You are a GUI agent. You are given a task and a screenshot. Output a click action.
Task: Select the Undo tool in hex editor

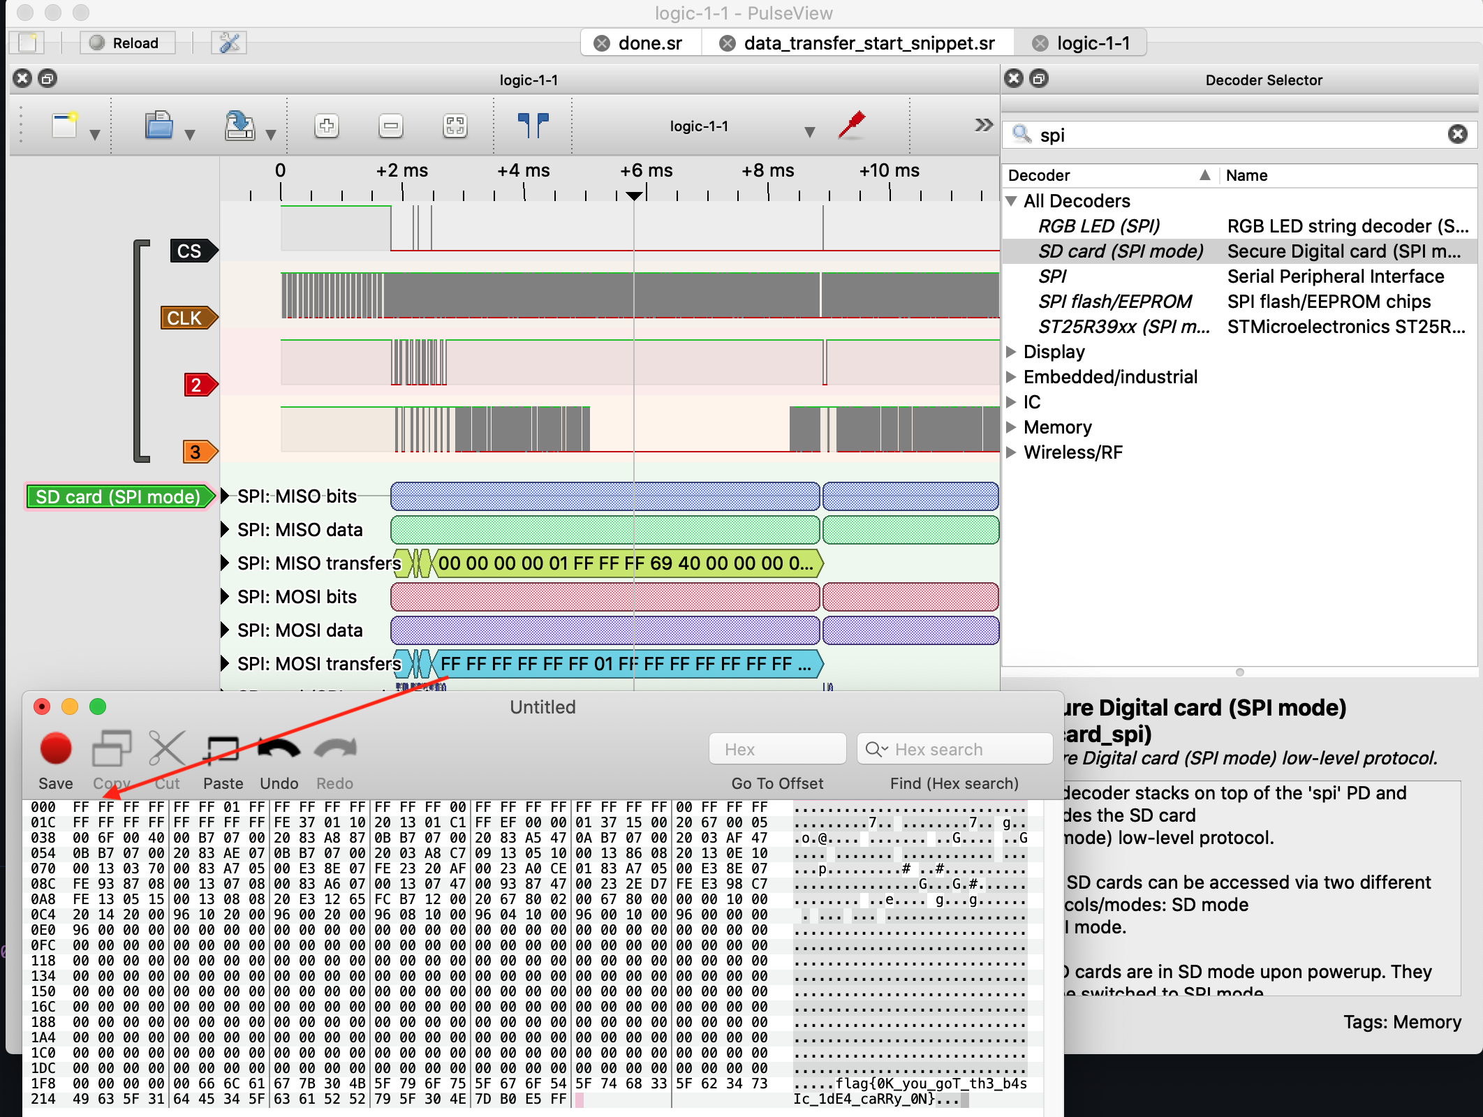[279, 751]
